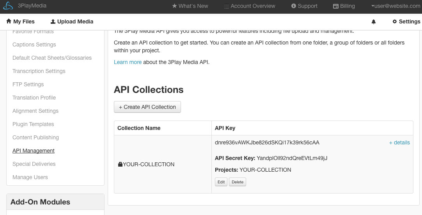Click the lock icon beside YOUR-COLLECTION
The width and height of the screenshot is (422, 215).
[120, 164]
